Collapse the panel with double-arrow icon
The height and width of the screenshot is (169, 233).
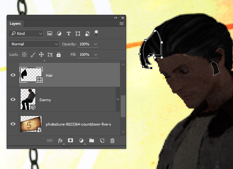(x=116, y=18)
